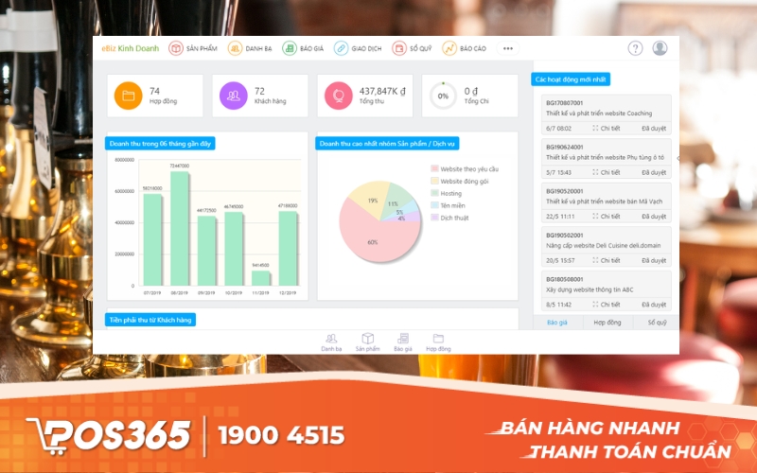The height and width of the screenshot is (473, 757).
Task: Open Chi tiết for BG190624001
Action: (607, 172)
